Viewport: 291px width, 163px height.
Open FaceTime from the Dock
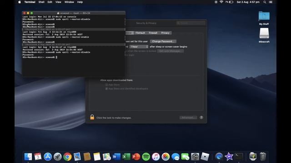[x=185, y=157]
